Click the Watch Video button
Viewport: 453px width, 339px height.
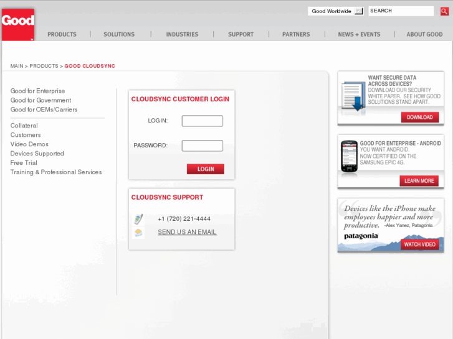[x=420, y=244]
